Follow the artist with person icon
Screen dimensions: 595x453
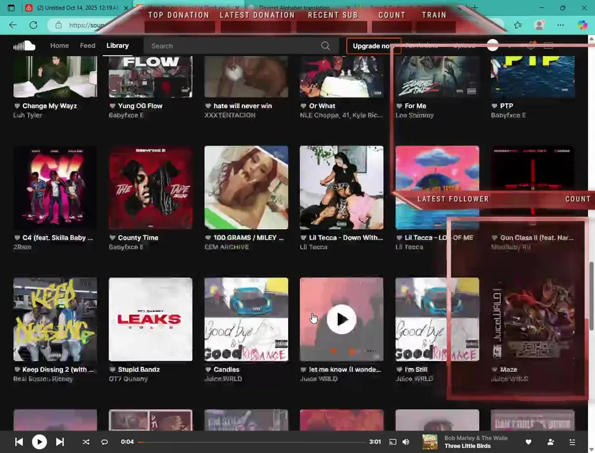click(x=551, y=442)
